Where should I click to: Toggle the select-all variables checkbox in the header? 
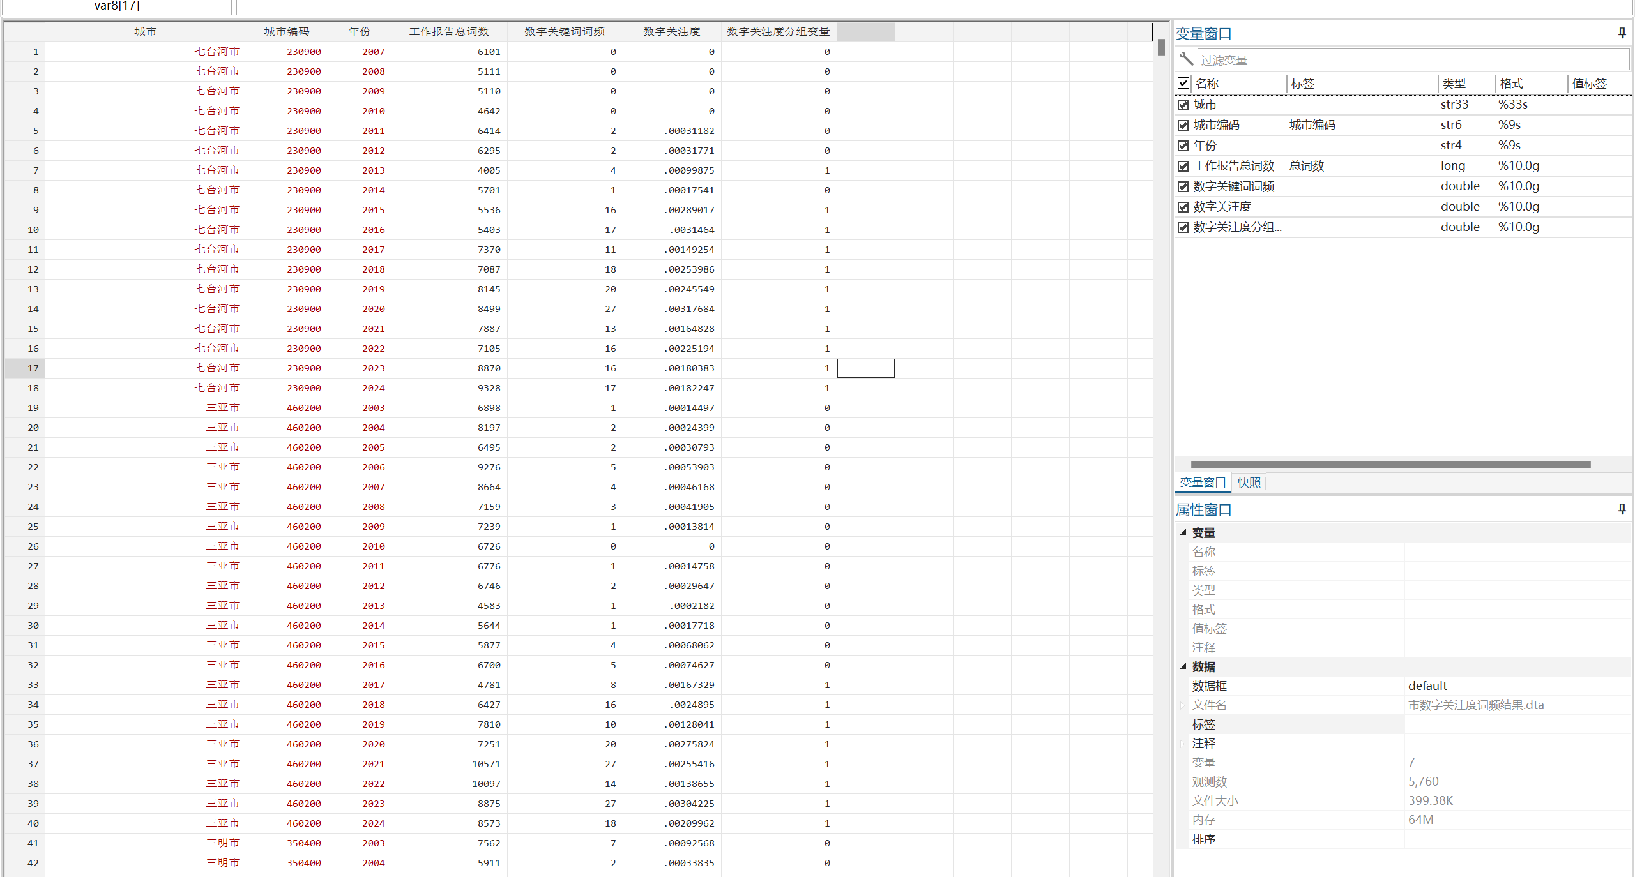coord(1183,83)
